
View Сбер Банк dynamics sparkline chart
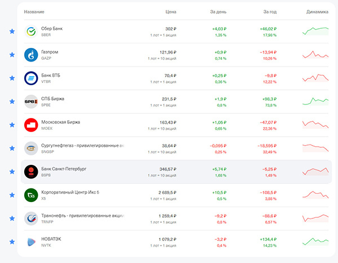315,31
